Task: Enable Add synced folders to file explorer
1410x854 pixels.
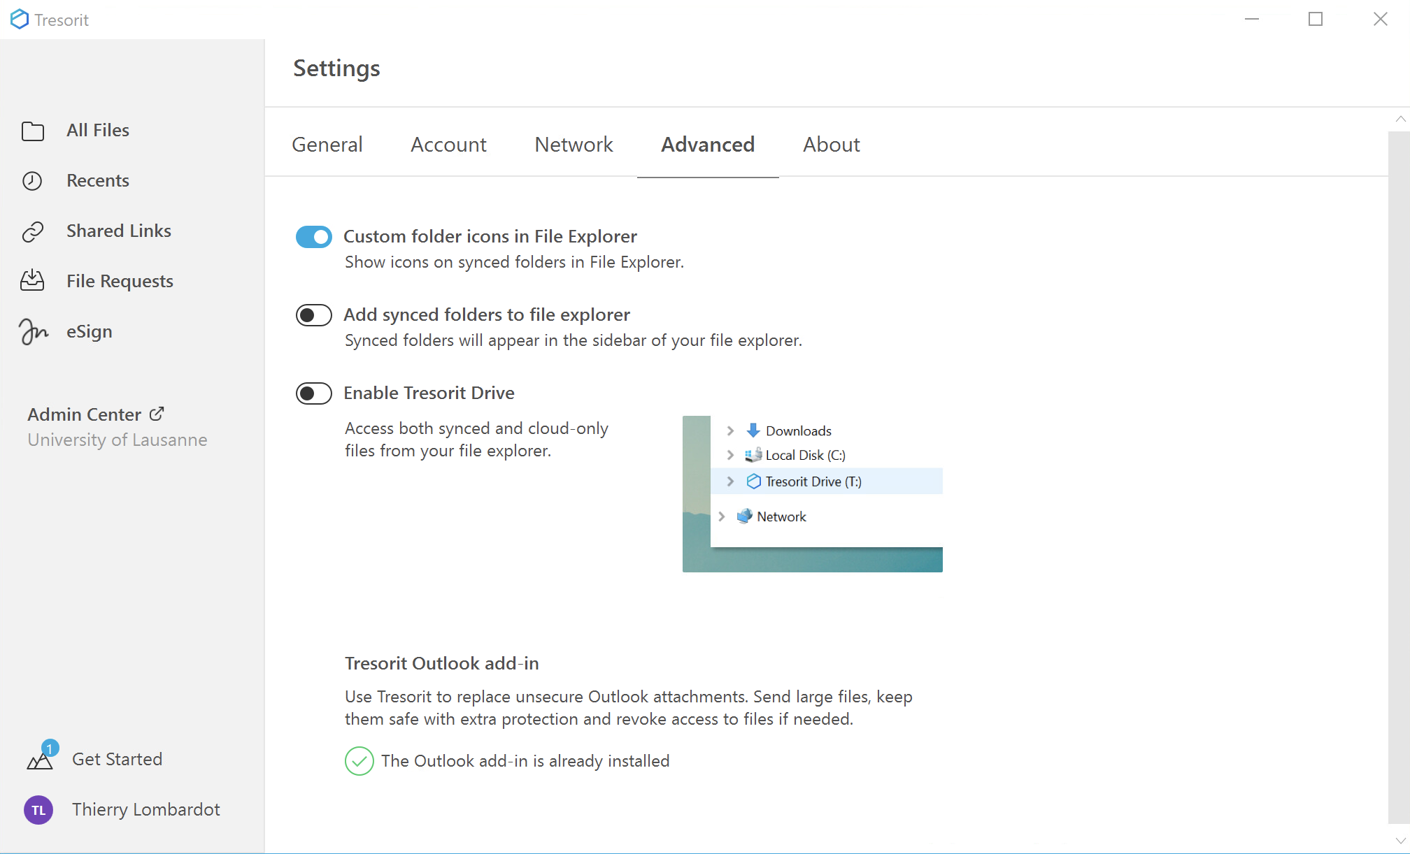Action: 313,315
